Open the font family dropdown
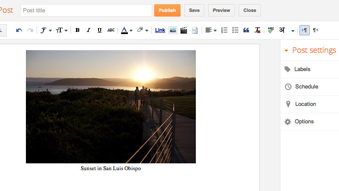Screen dimensions: 339x191 (46, 30)
